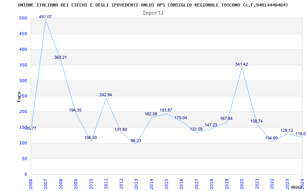
Task: Select the 182.08 data label
Action: coord(151,114)
